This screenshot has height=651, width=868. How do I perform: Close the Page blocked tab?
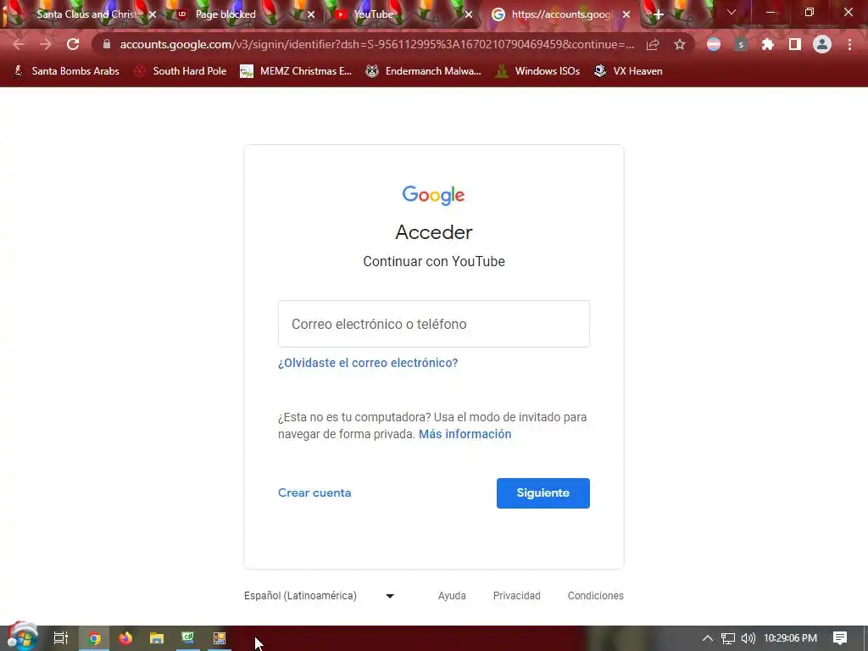pos(311,15)
